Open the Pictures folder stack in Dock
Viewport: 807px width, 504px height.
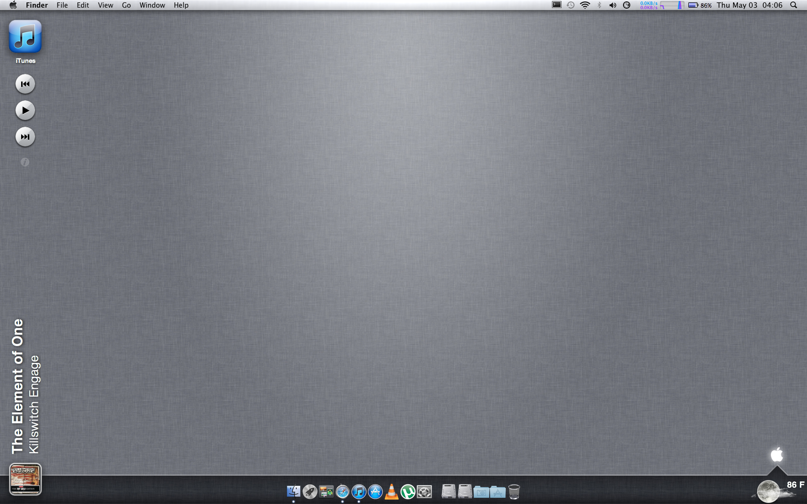pyautogui.click(x=481, y=492)
